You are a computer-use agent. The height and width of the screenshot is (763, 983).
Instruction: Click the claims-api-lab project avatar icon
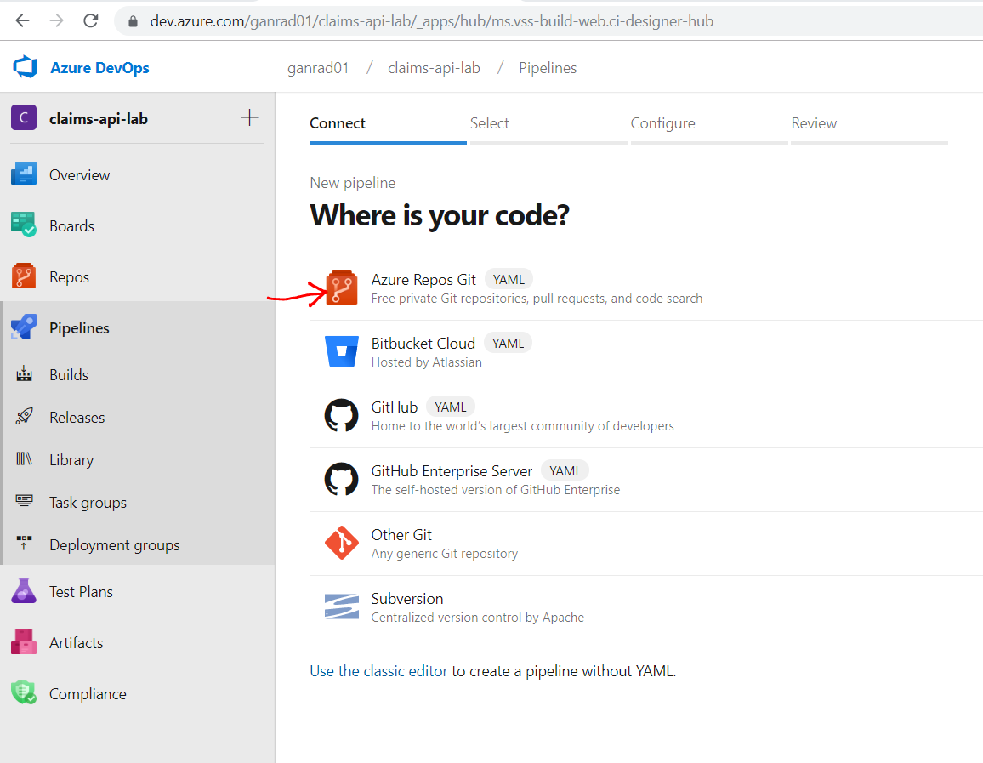pos(24,117)
